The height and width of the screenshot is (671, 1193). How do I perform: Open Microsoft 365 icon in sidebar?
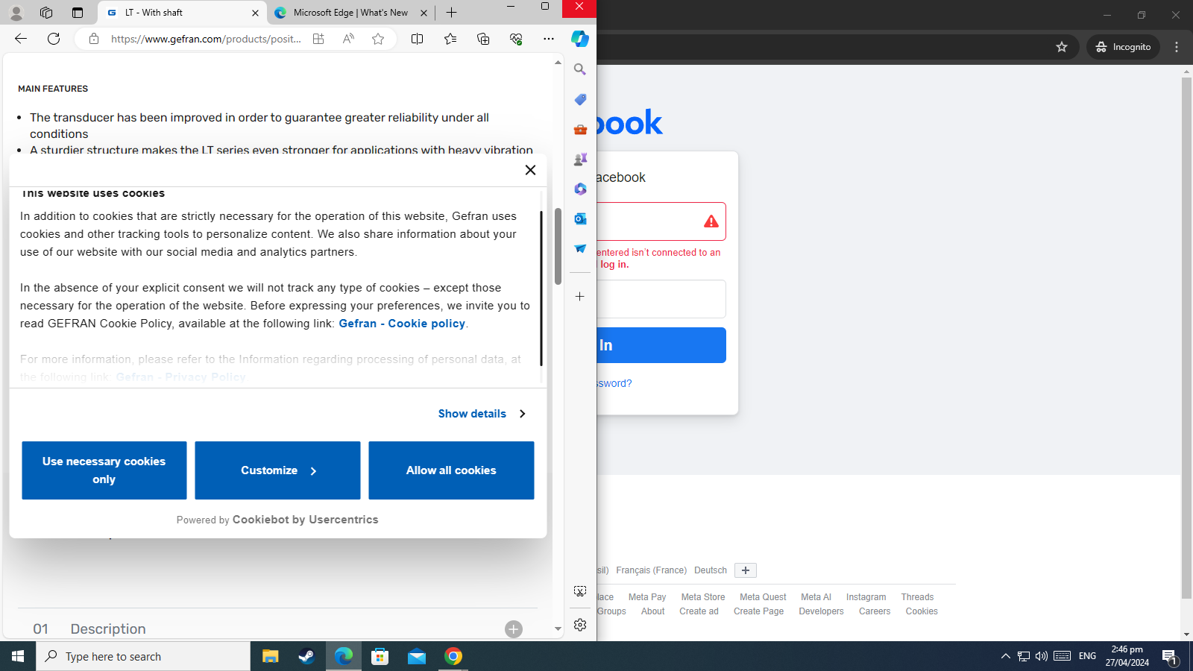(580, 189)
